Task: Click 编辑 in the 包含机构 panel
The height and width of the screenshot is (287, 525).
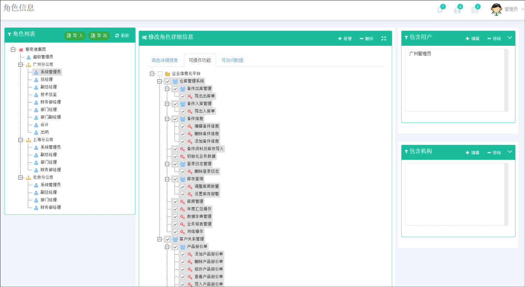Action: coord(472,152)
